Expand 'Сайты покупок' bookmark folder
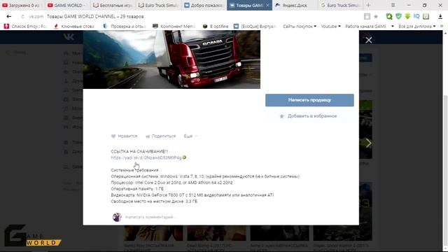448x252 pixels. [300, 27]
